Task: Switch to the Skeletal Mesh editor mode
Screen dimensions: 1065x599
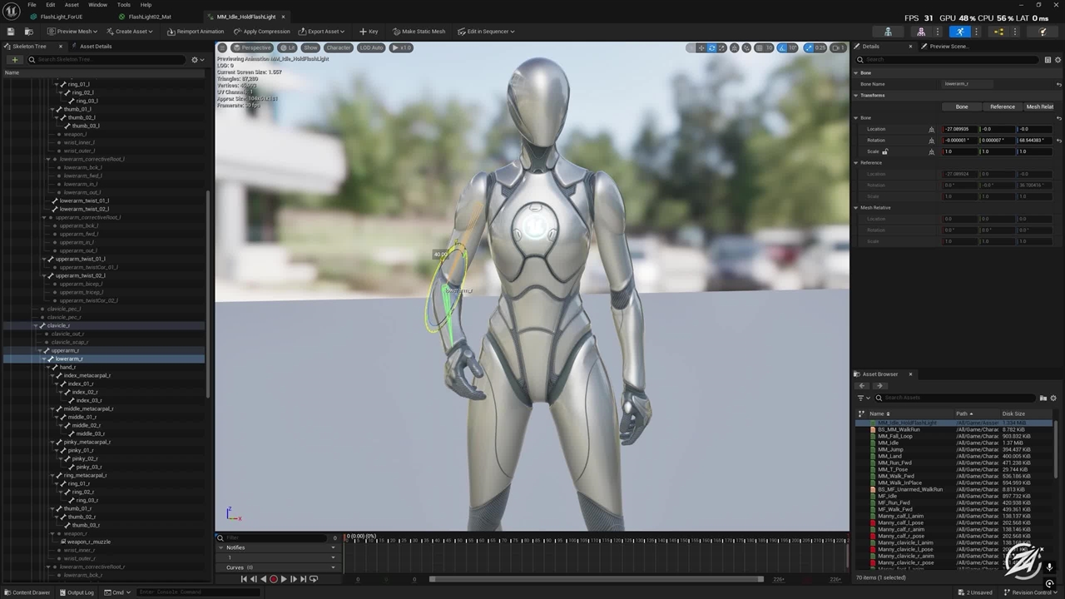Action: click(920, 32)
